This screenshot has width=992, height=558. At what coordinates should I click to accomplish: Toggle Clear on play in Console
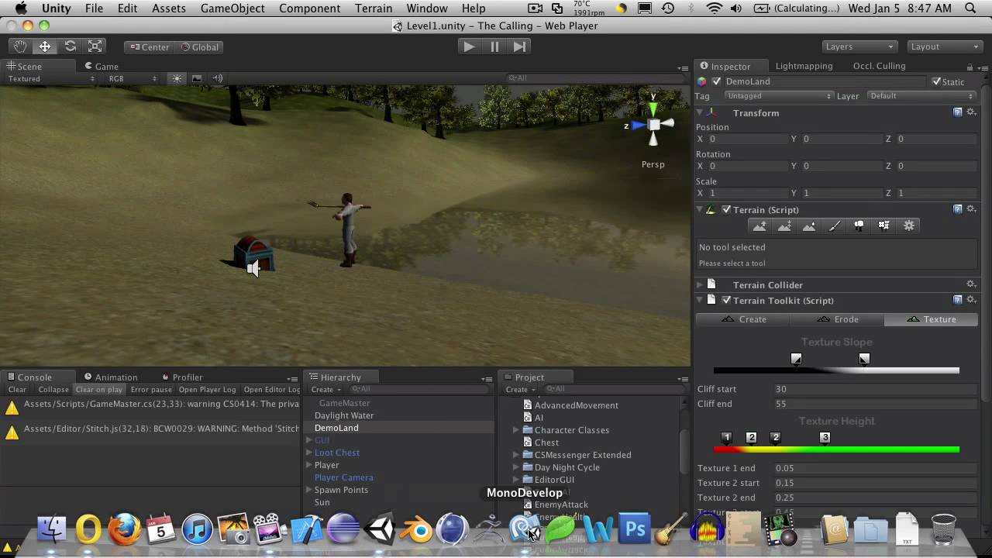tap(98, 390)
